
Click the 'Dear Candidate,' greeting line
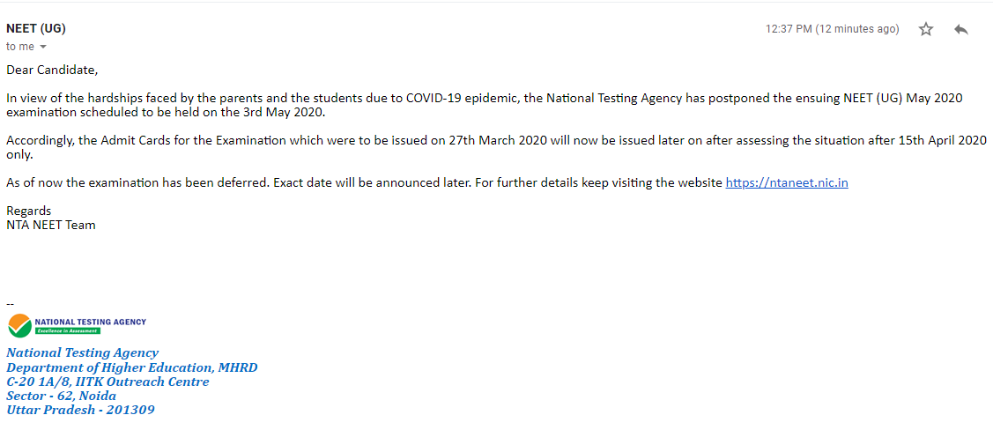click(x=53, y=70)
